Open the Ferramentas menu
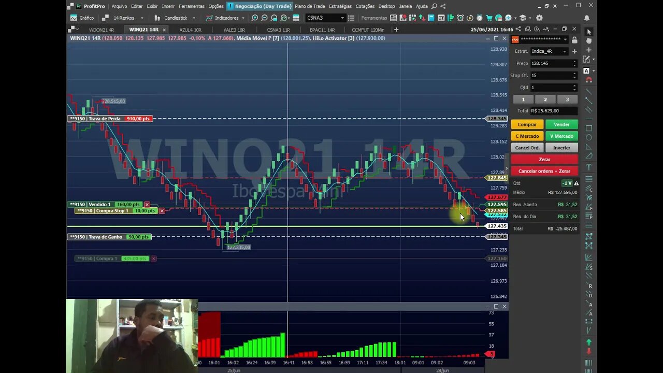Screen dimensions: 663x373 [x=192, y=6]
